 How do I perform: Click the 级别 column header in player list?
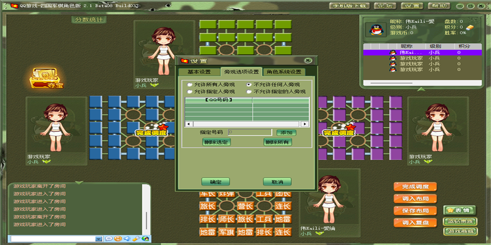click(x=435, y=47)
